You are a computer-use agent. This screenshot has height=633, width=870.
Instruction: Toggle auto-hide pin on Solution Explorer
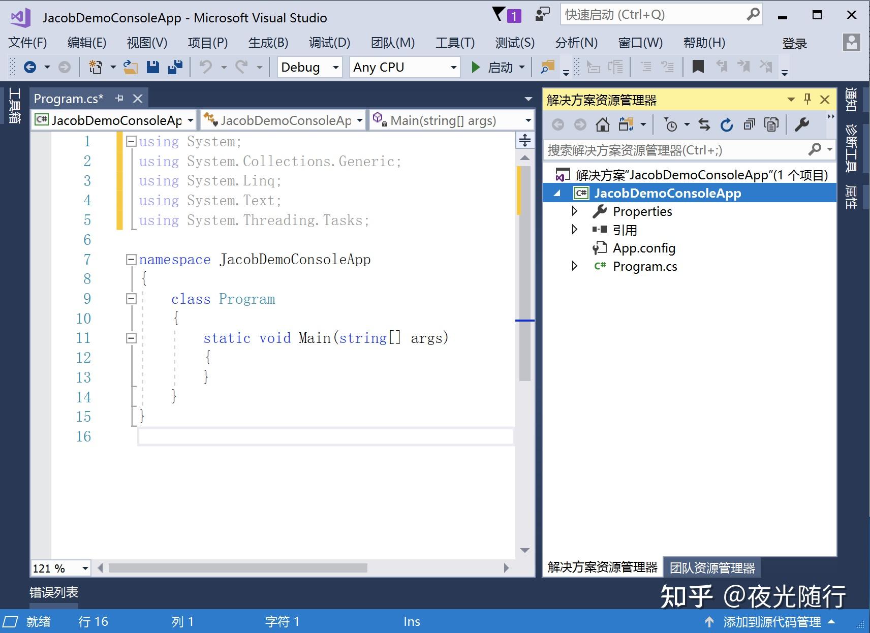coord(807,99)
